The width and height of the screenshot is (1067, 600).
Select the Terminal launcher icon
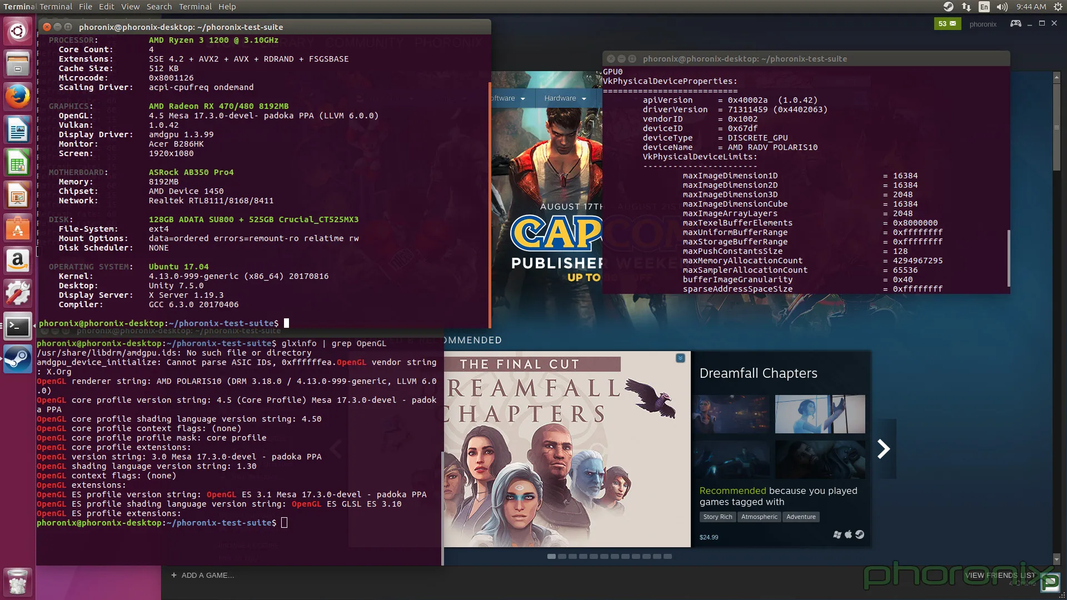[x=18, y=327]
